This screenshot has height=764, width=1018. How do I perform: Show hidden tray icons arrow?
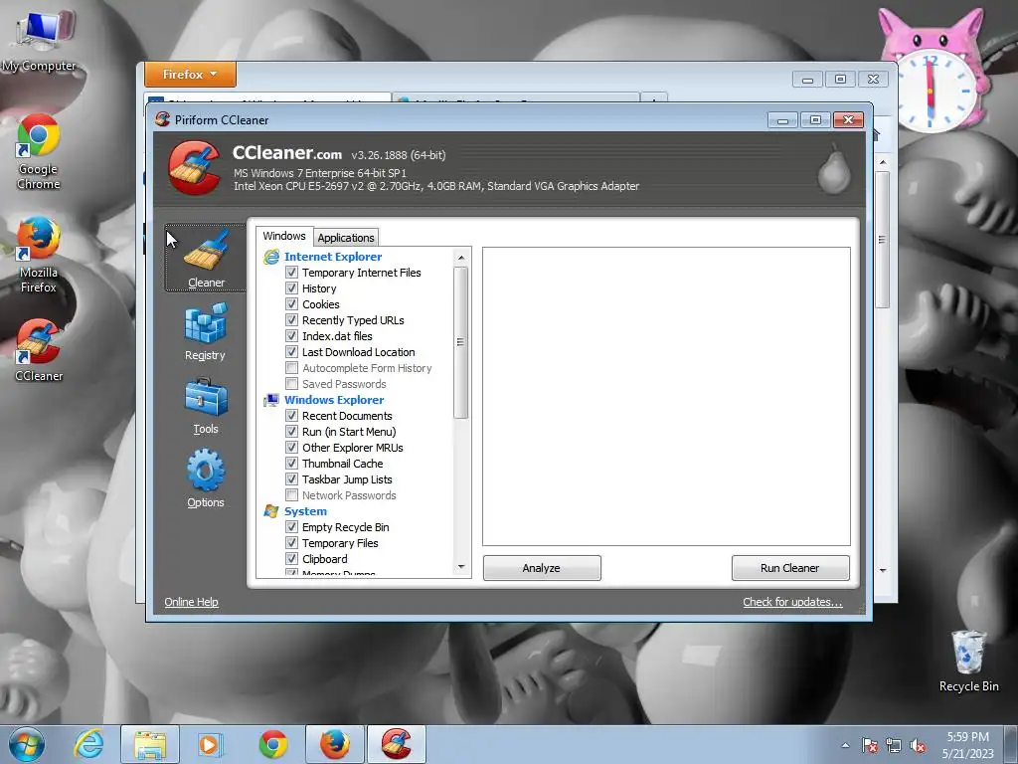click(845, 746)
